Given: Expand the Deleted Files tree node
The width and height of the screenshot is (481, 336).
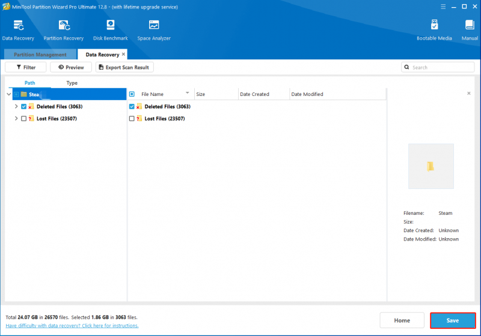Looking at the screenshot, I should point(16,106).
